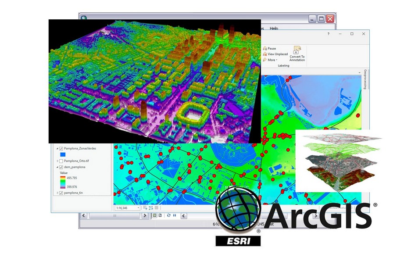The image size is (411, 272).
Task: Open the Help menu in back window
Action: click(x=274, y=28)
